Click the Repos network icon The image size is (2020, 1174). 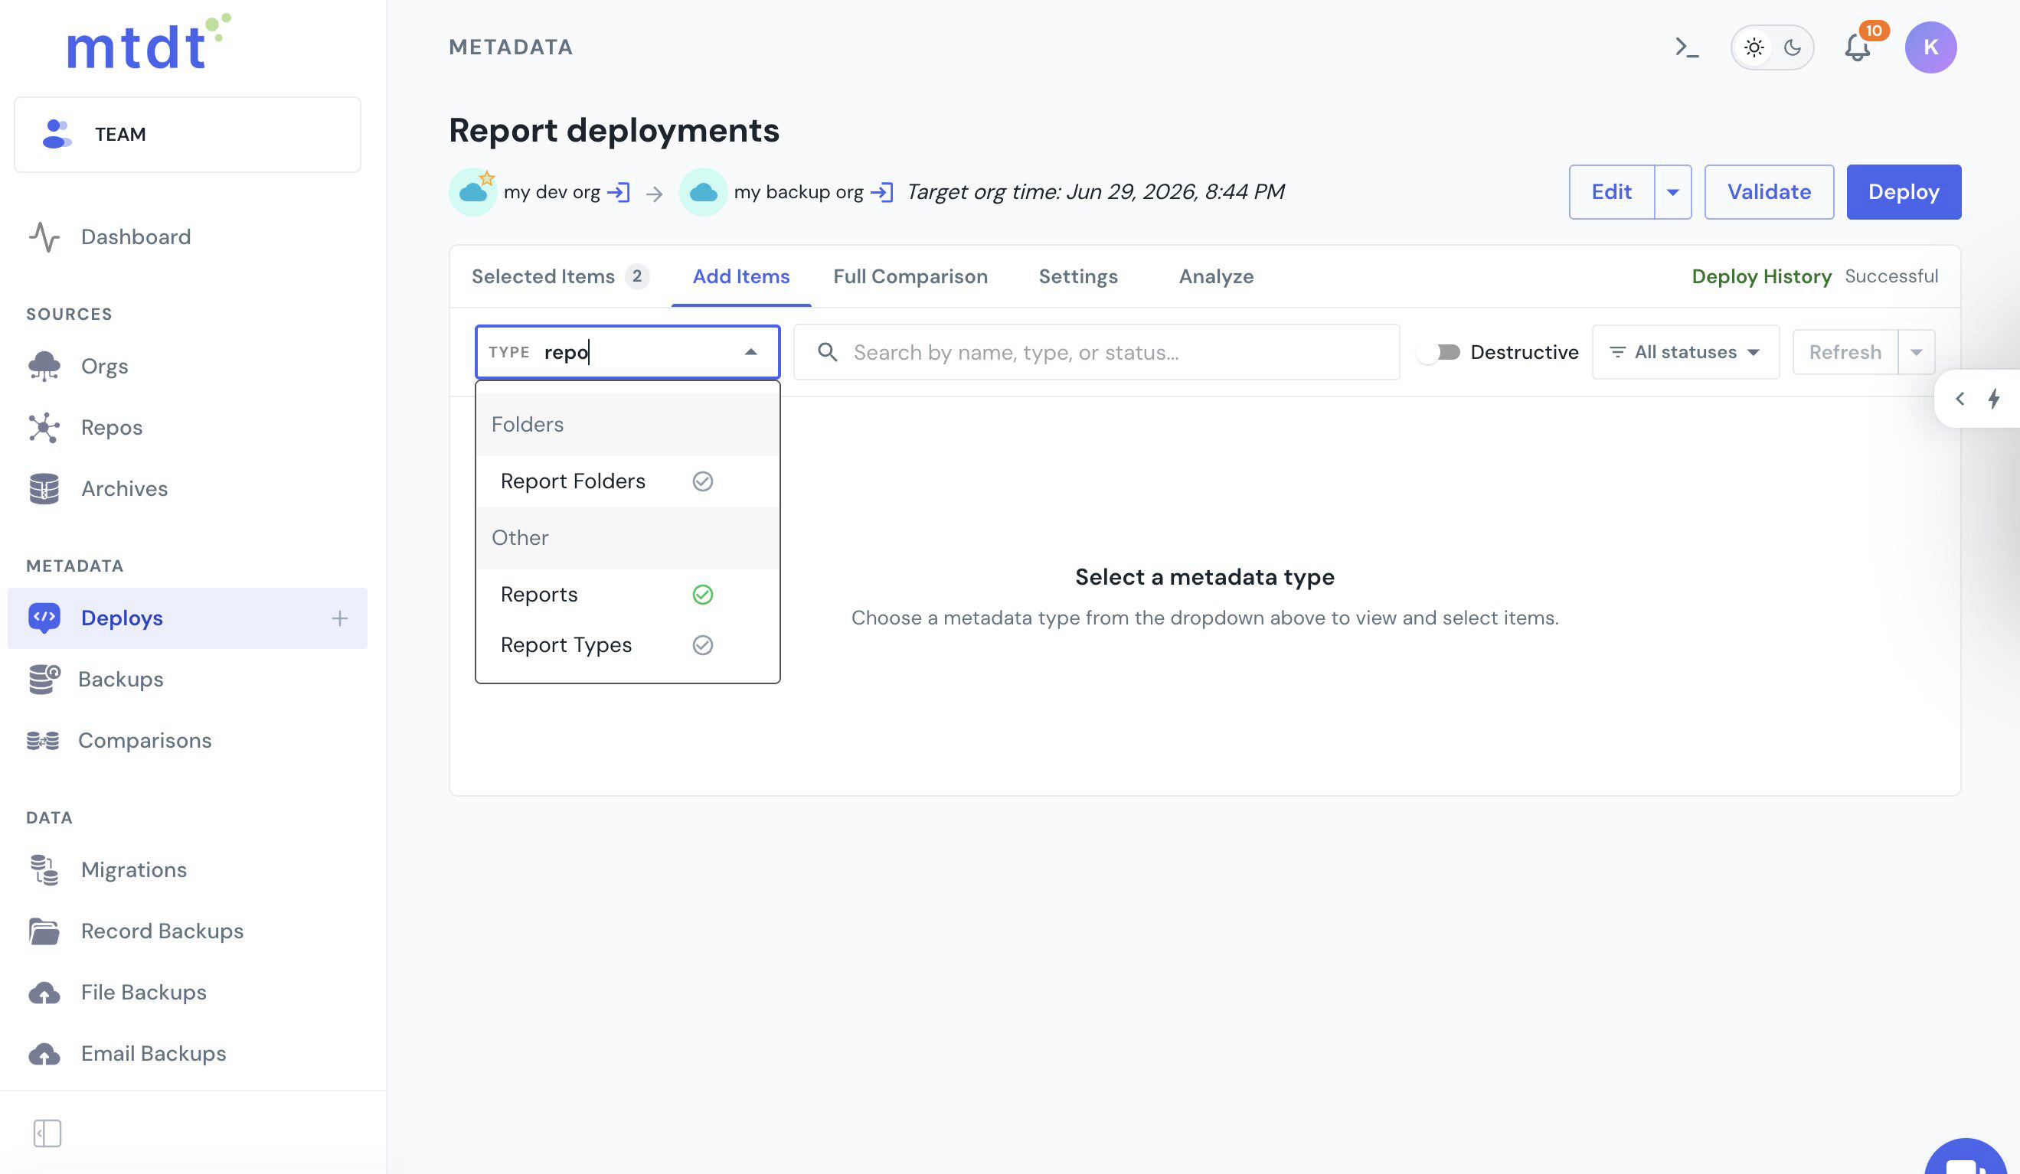(44, 427)
